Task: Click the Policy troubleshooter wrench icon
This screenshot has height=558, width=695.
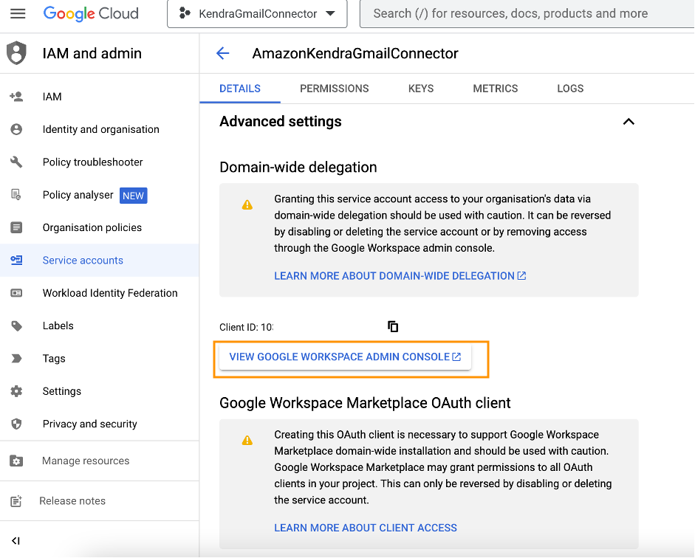Action: 16,162
